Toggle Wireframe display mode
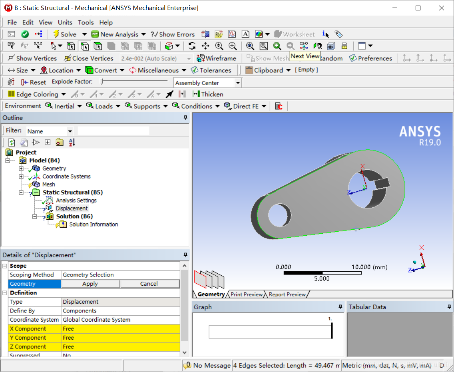 coord(217,58)
